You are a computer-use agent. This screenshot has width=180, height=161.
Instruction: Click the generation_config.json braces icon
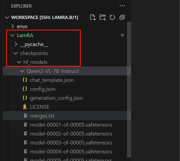(x=25, y=98)
